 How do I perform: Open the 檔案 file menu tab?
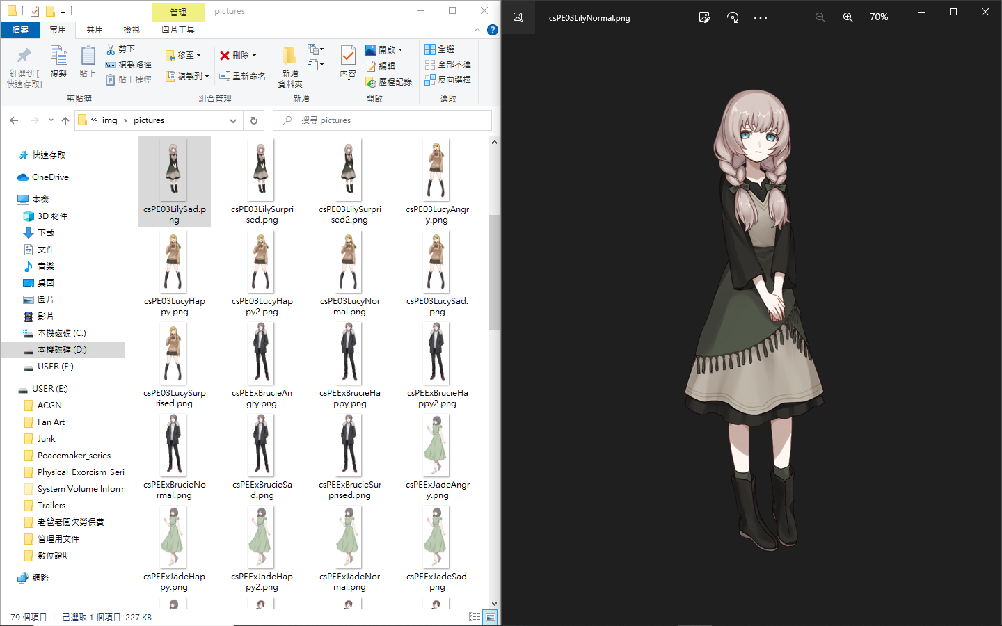tap(20, 30)
